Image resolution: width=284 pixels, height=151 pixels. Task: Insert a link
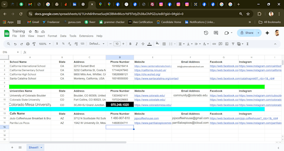pyautogui.click(x=214, y=44)
